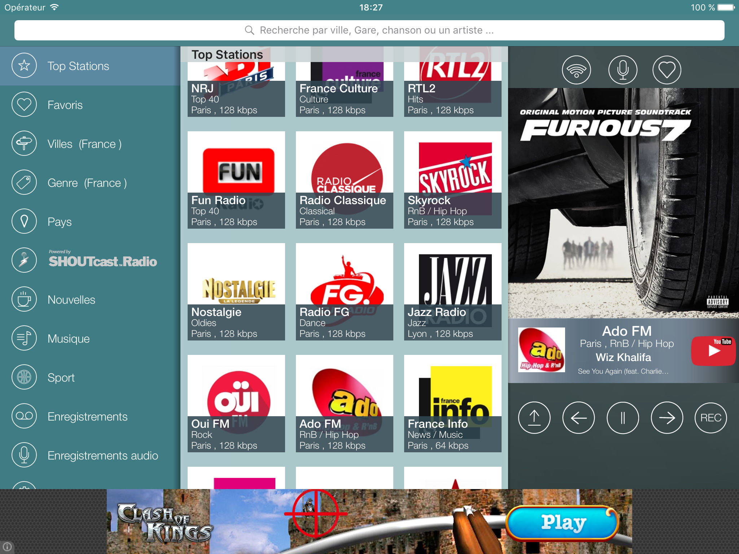Viewport: 739px width, 554px height.
Task: Open SHOUTcast Radio lightning icon
Action: click(x=24, y=260)
